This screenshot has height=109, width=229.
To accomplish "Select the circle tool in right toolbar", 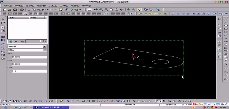I will (226, 26).
